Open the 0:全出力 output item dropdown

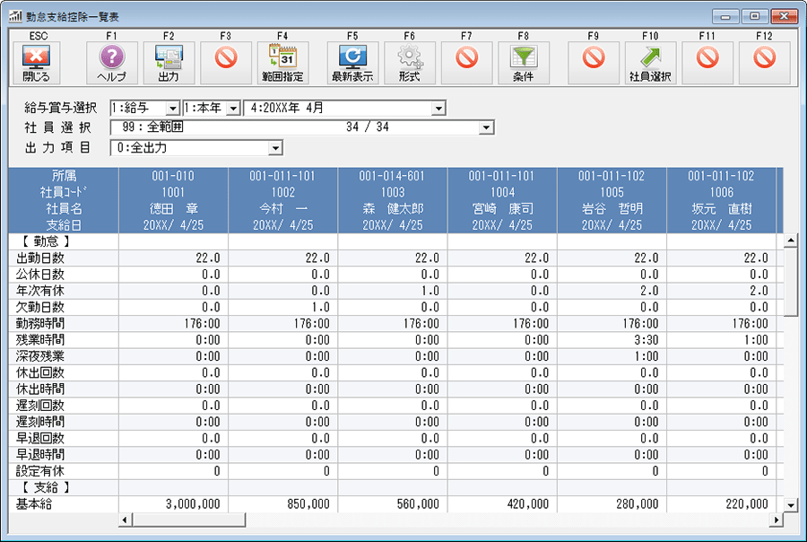[x=276, y=148]
